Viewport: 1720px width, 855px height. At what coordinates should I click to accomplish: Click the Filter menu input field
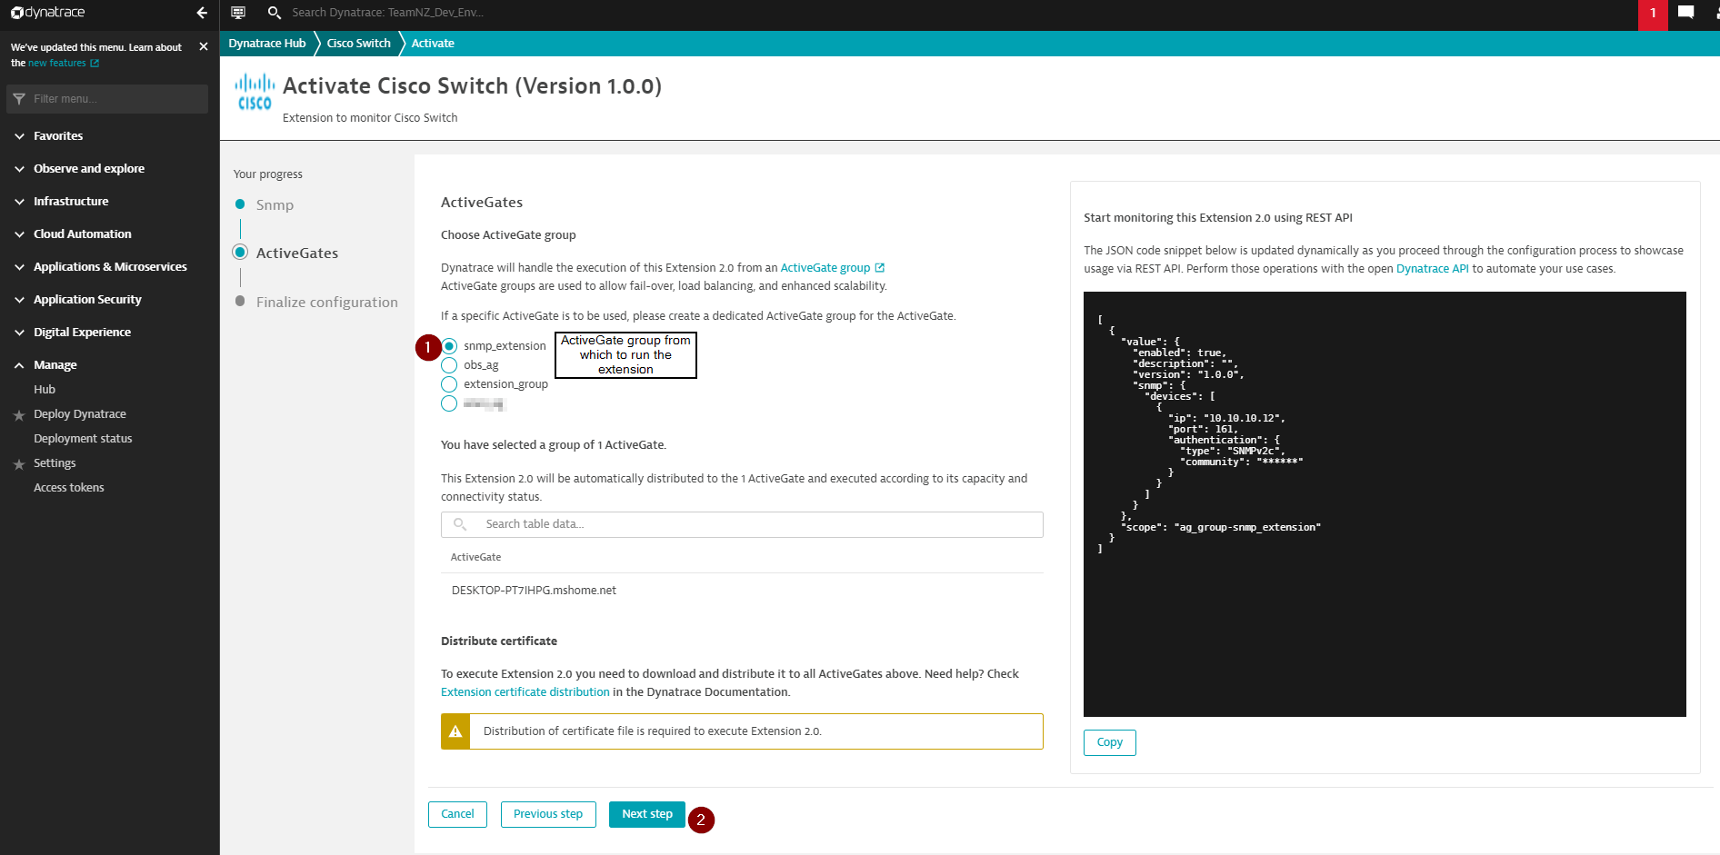107,99
